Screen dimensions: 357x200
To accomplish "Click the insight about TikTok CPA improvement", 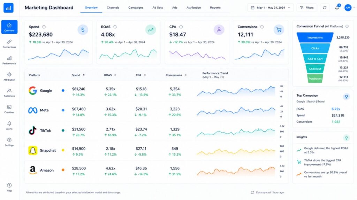I will pyautogui.click(x=322, y=162).
